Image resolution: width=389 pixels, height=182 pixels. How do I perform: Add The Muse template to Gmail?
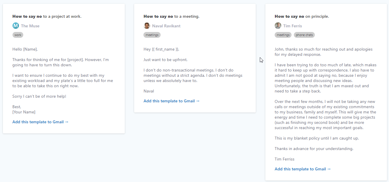click(40, 122)
